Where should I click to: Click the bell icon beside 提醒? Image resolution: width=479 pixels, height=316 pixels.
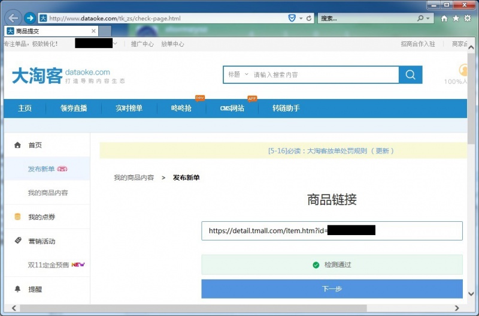18,289
